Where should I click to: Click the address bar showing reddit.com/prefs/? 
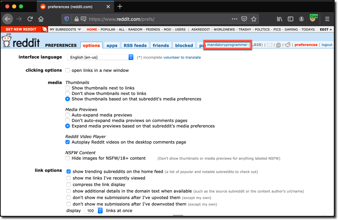pyautogui.click(x=159, y=19)
